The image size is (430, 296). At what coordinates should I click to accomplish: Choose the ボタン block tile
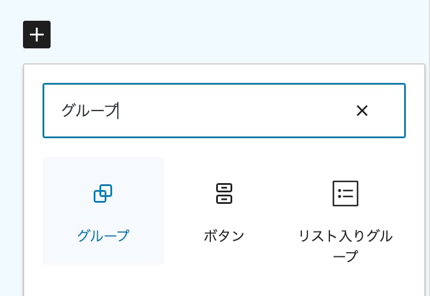[x=224, y=211]
